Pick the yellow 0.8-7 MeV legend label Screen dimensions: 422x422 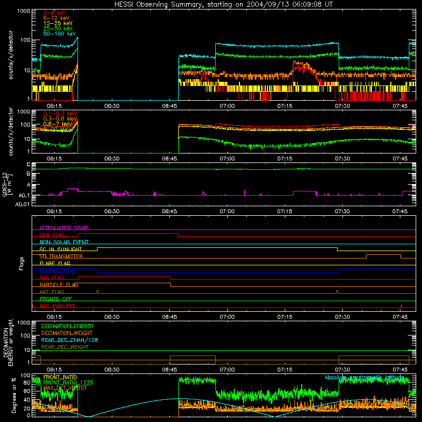coord(57,124)
